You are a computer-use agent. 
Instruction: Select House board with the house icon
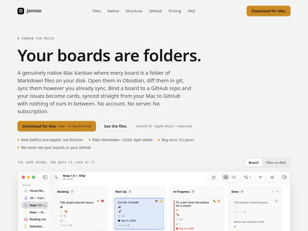26,191
